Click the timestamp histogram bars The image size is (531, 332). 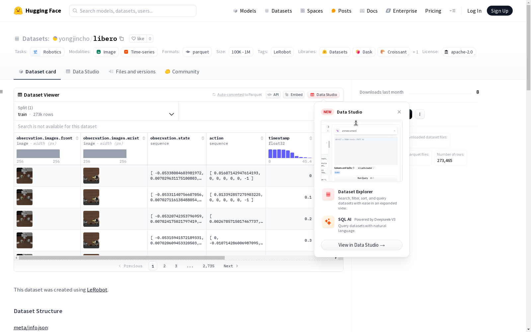click(x=290, y=154)
